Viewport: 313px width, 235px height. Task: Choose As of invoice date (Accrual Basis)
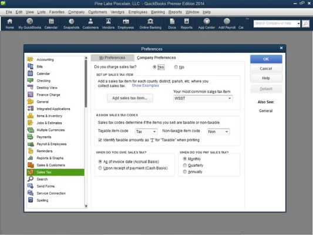coord(100,162)
